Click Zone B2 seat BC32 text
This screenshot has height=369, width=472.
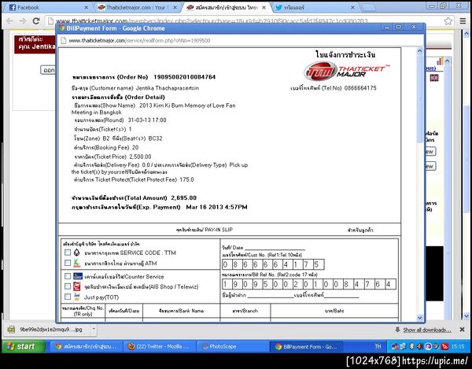coord(118,138)
